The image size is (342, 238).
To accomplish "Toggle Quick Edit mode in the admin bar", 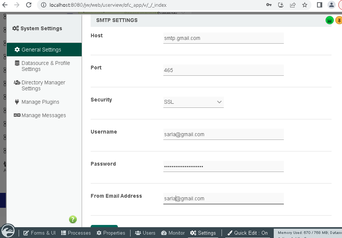I will pyautogui.click(x=248, y=233).
